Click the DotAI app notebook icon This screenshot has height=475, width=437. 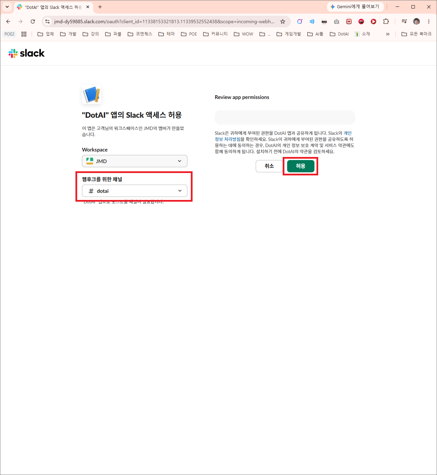tap(91, 95)
